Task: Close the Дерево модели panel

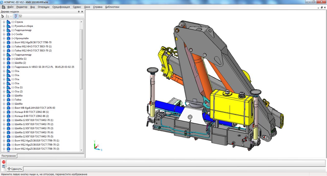Action: [x=82, y=12]
